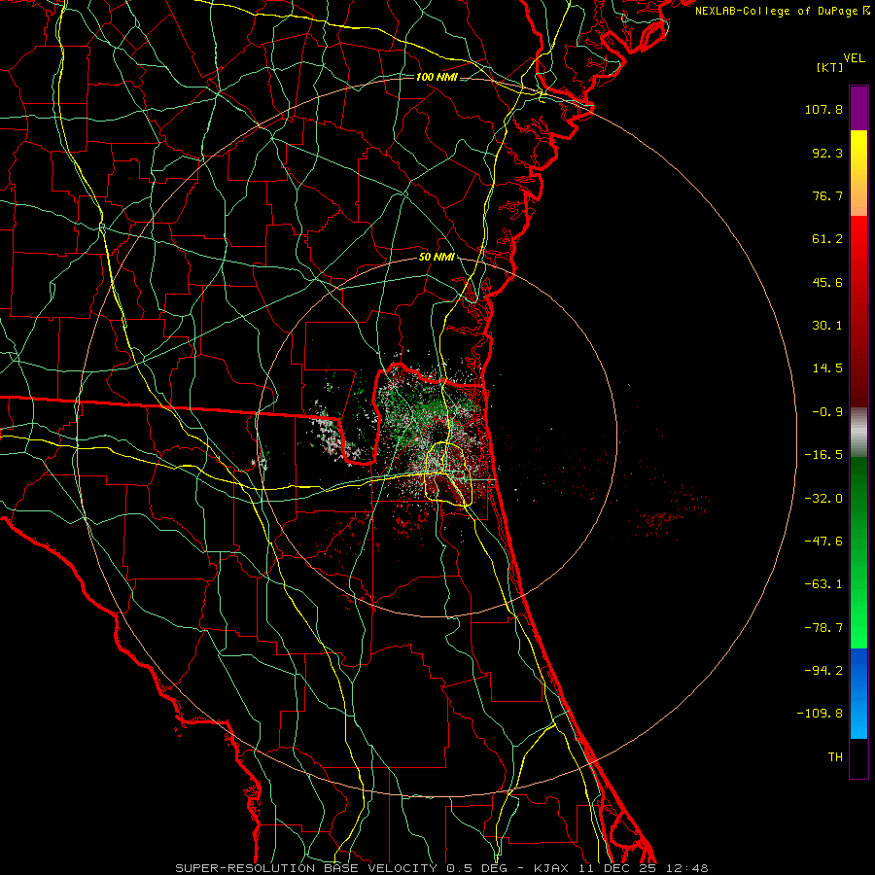
Task: Click the -78.7 velocity scale value
Action: [x=823, y=628]
